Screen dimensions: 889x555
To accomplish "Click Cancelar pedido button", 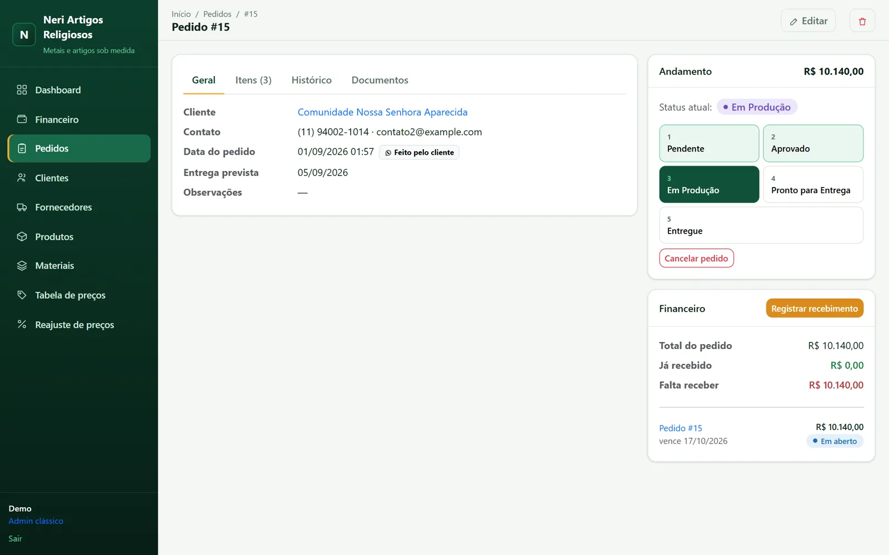I will tap(696, 258).
